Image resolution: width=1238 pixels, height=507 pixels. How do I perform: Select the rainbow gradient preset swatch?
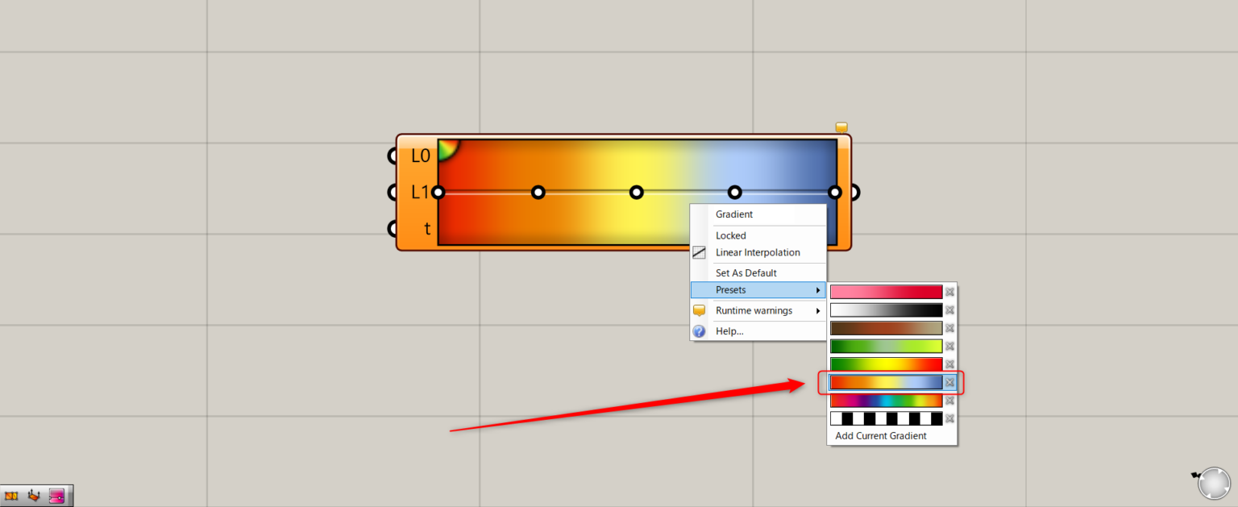(886, 400)
